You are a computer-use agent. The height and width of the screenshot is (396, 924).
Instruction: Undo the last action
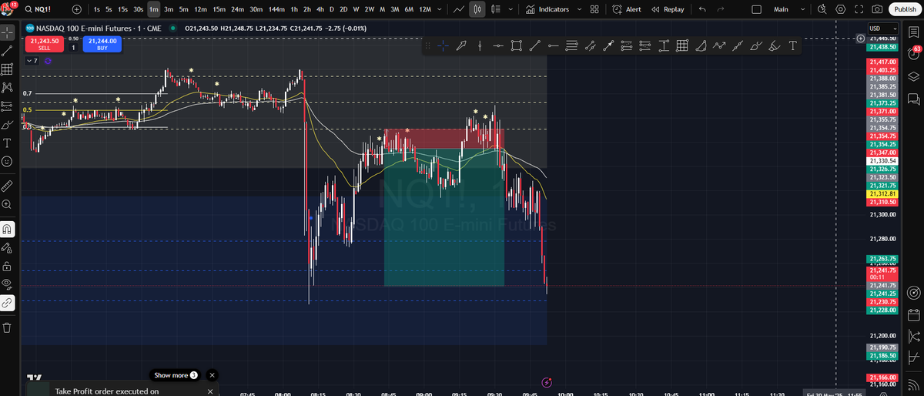701,9
